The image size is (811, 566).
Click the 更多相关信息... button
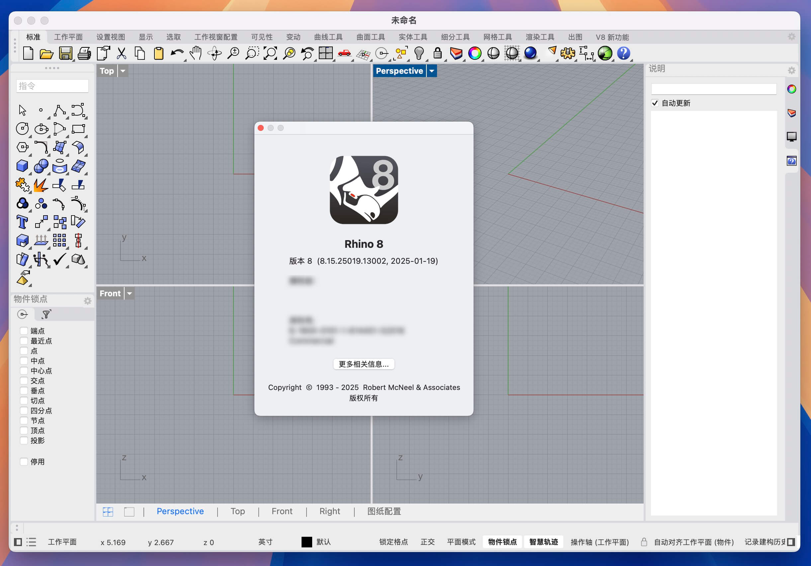(363, 364)
